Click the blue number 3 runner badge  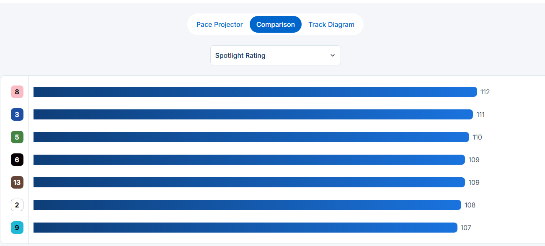[17, 114]
